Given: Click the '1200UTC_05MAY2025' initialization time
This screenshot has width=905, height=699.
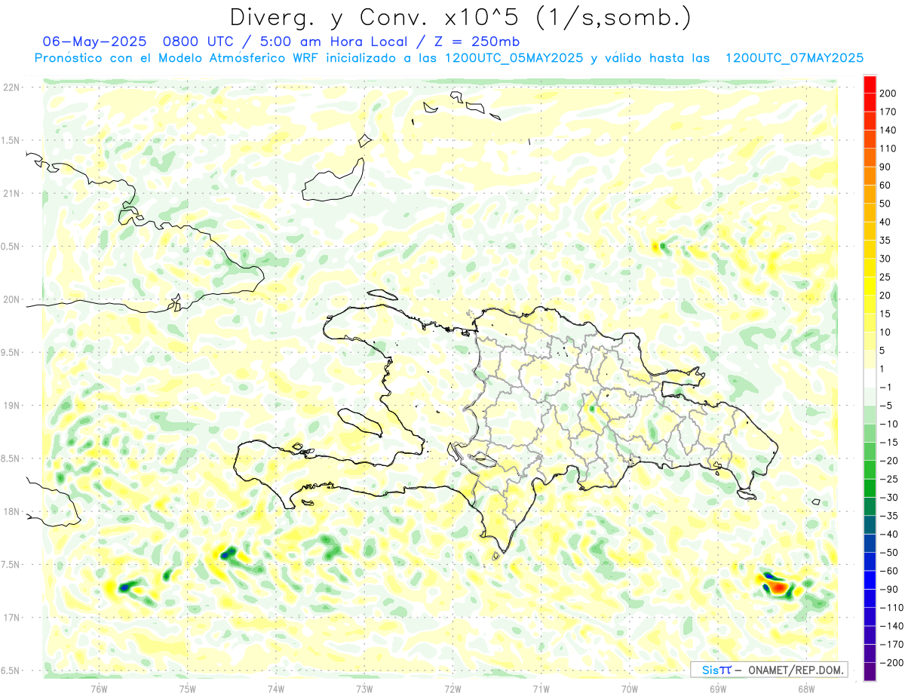Looking at the screenshot, I should (514, 58).
